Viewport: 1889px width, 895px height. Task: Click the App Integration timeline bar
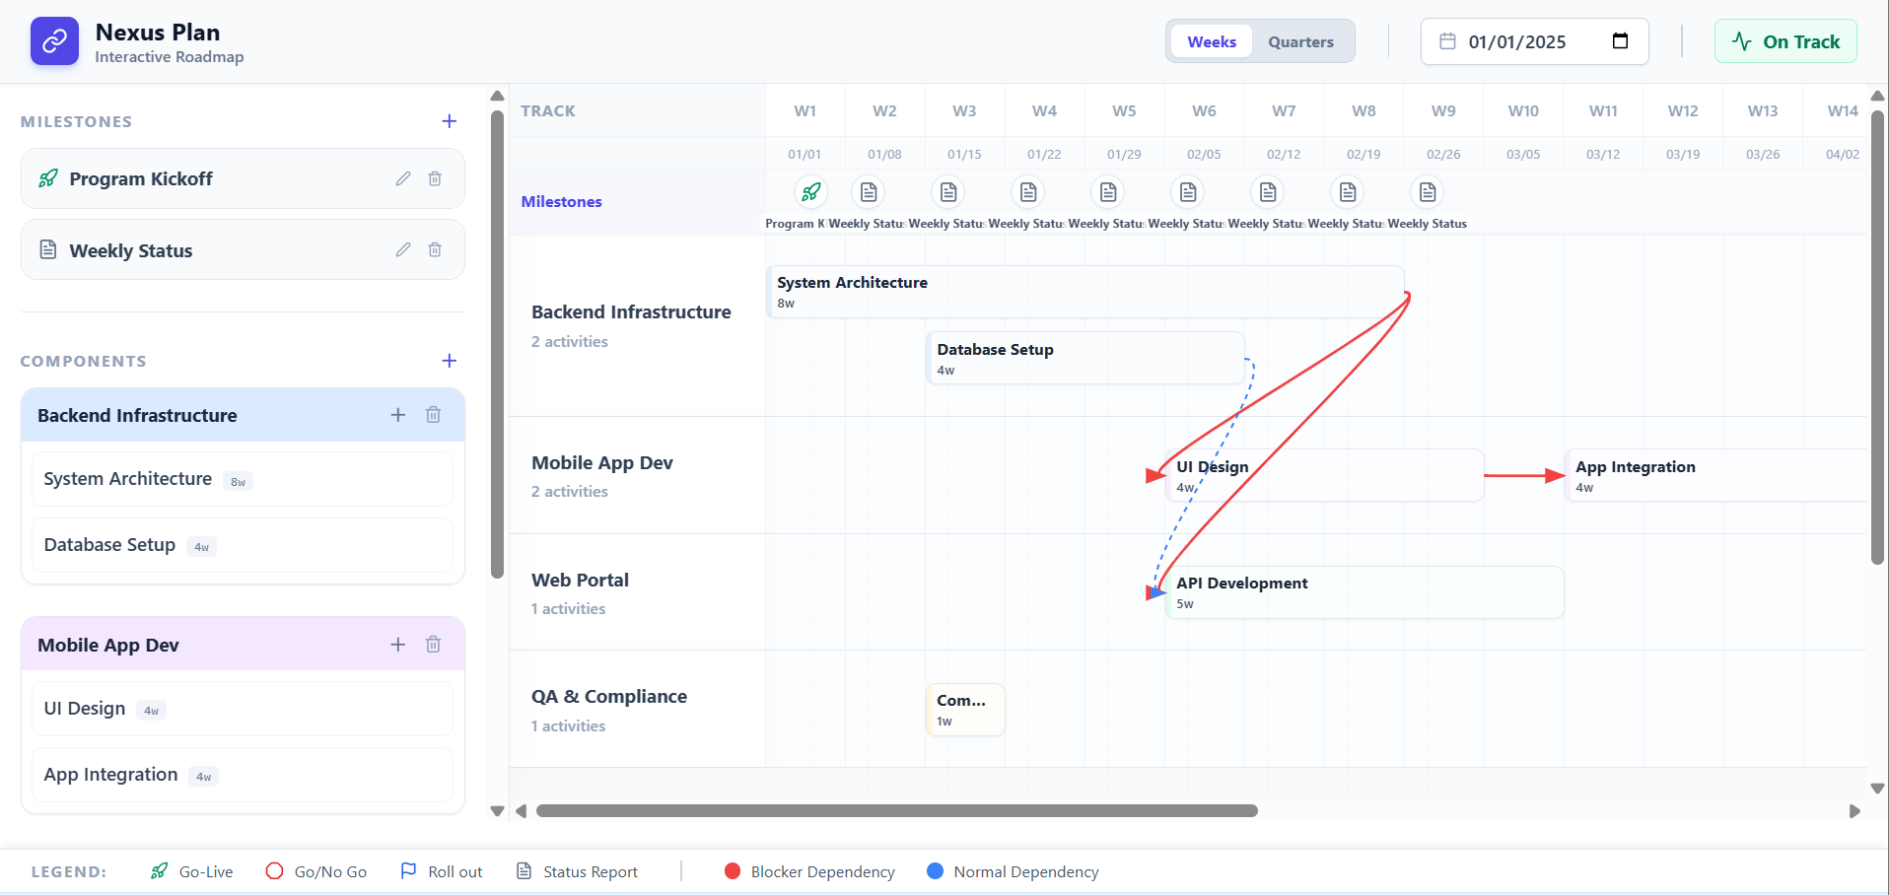(x=1715, y=475)
